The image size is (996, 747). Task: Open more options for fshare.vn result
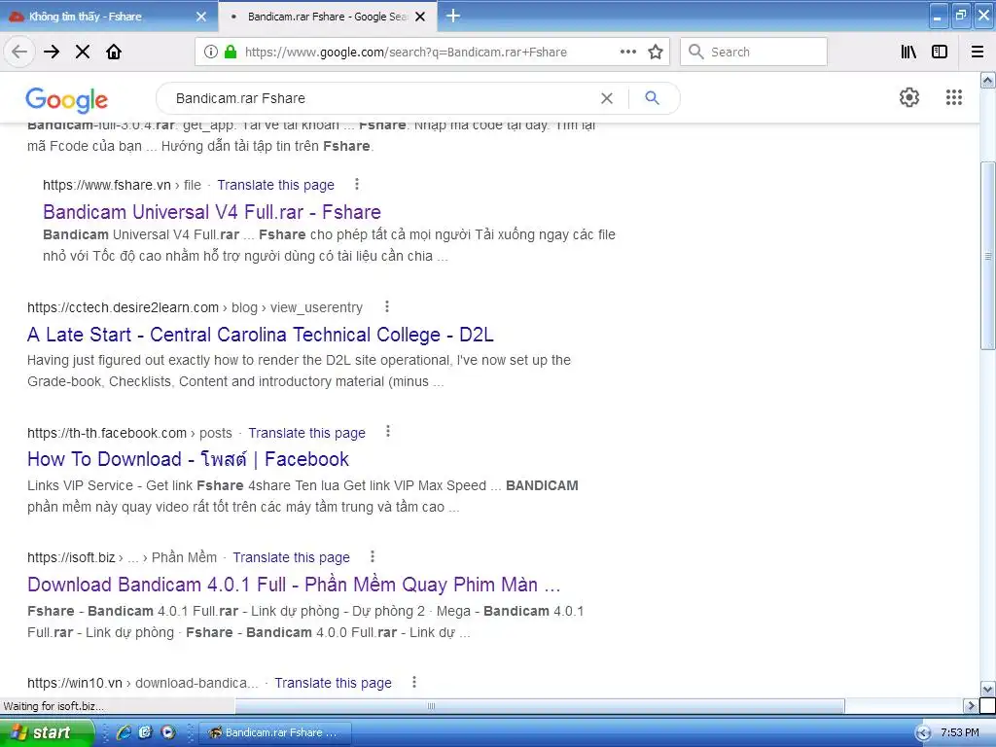(x=357, y=184)
